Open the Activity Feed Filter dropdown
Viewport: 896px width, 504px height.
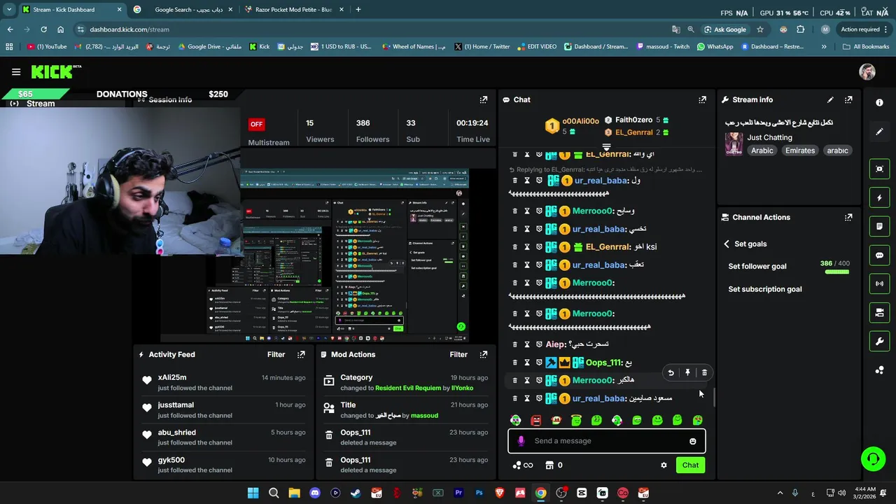(x=276, y=354)
